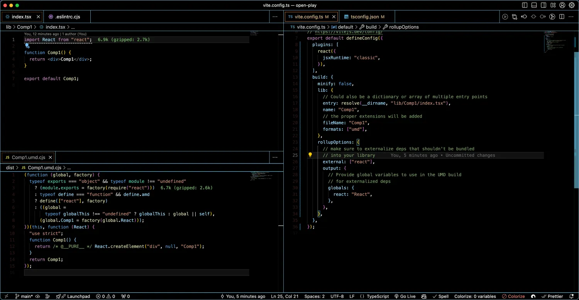Toggle the bottom panel visibility

click(x=534, y=5)
